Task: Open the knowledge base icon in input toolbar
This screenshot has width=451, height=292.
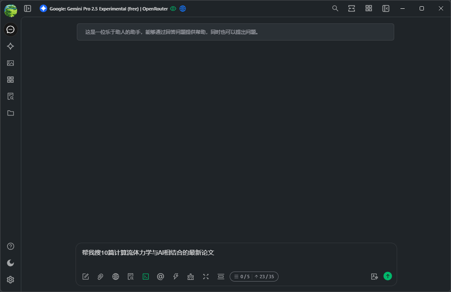Action: [x=131, y=277]
